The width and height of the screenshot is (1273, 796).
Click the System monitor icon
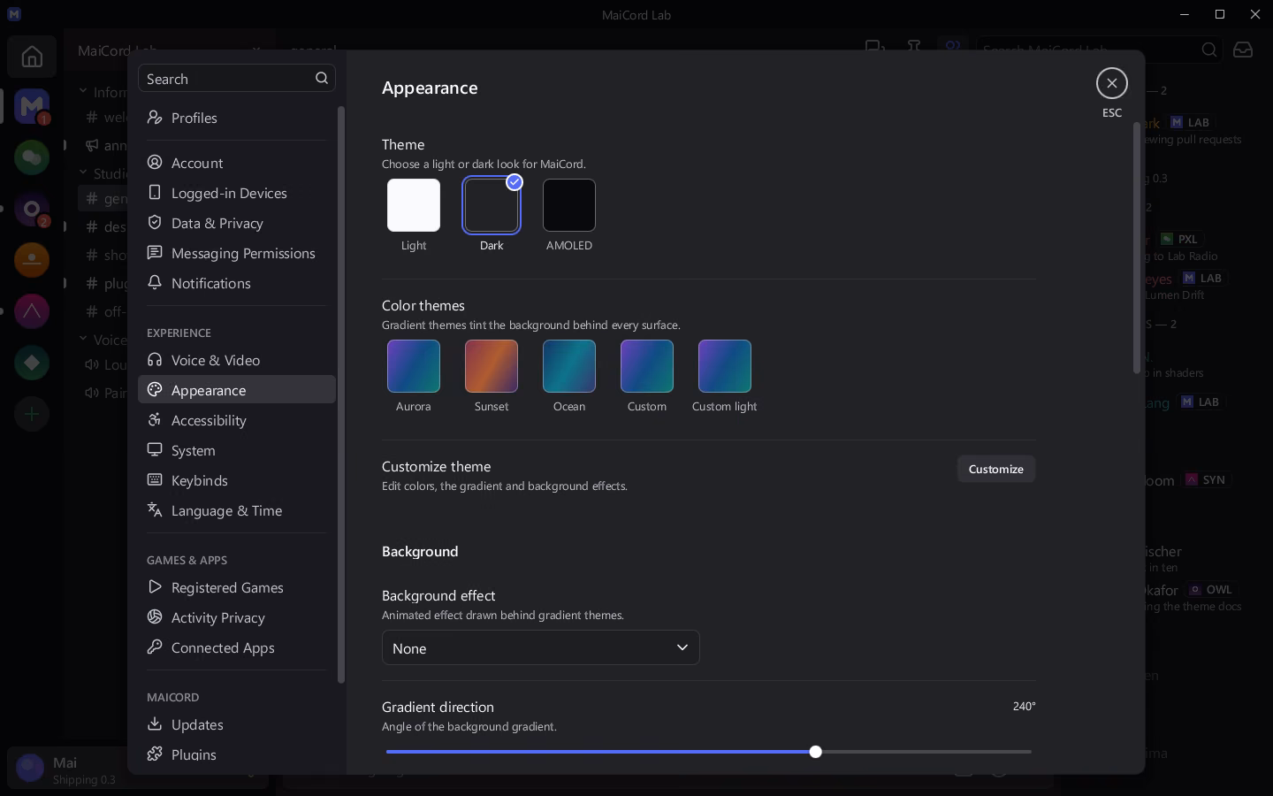(x=155, y=450)
